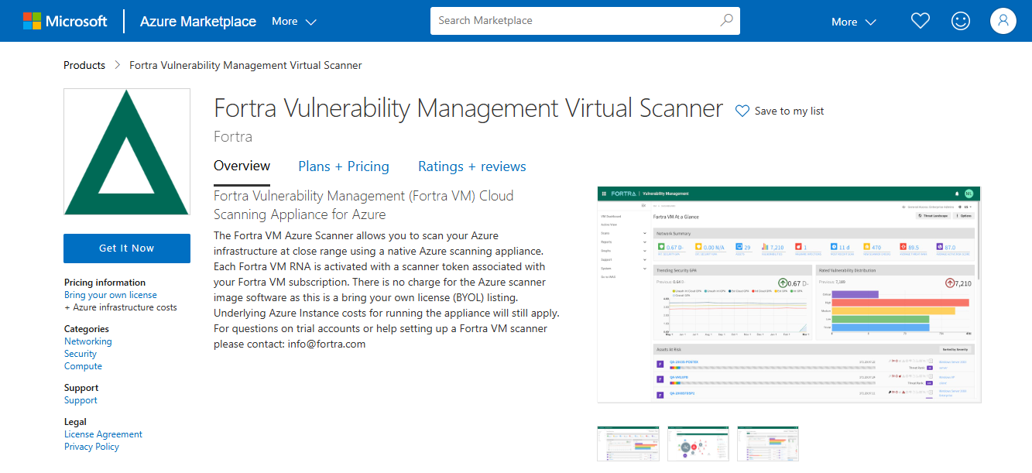Open the Privacy Policy link

point(91,447)
